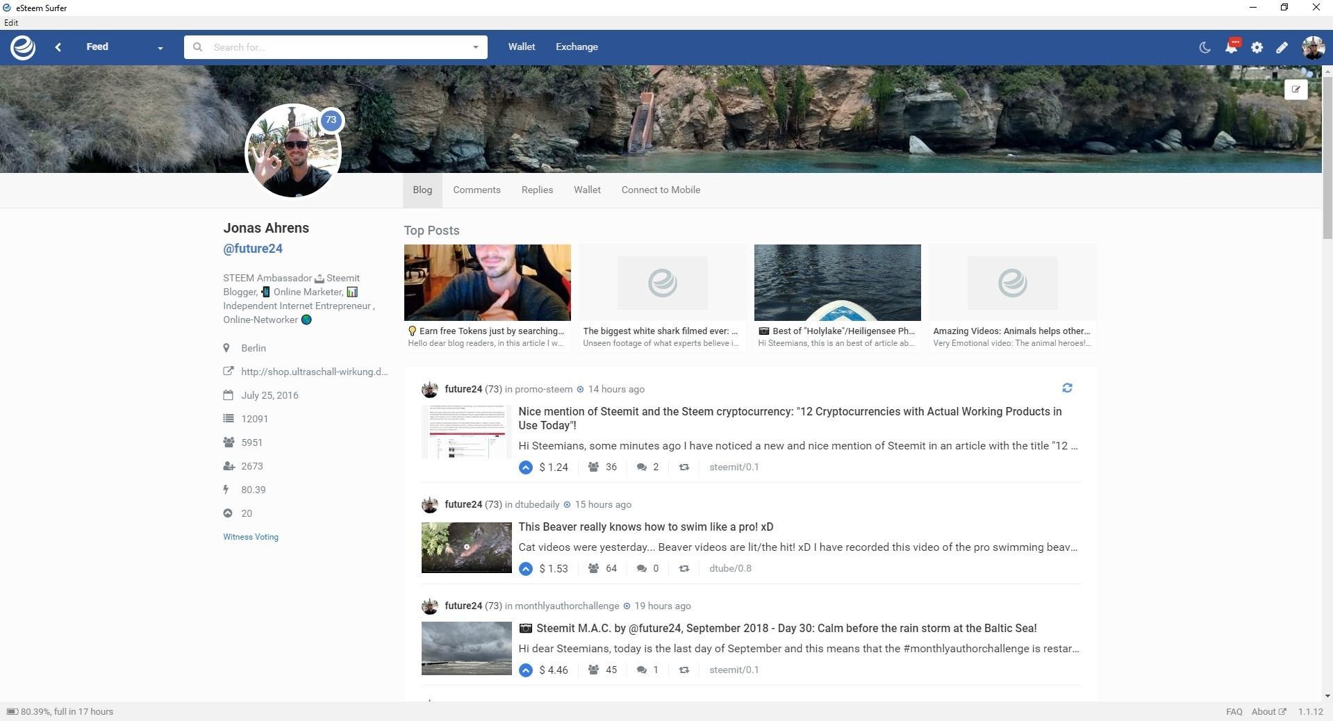Screen dimensions: 1333x721
Task: Click the @future24 username link
Action: 253,249
